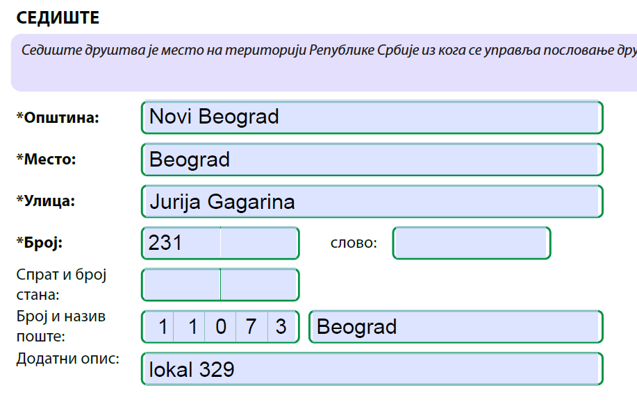This screenshot has width=637, height=406.
Task: Click the right half of the floor field
Action: [260, 284]
